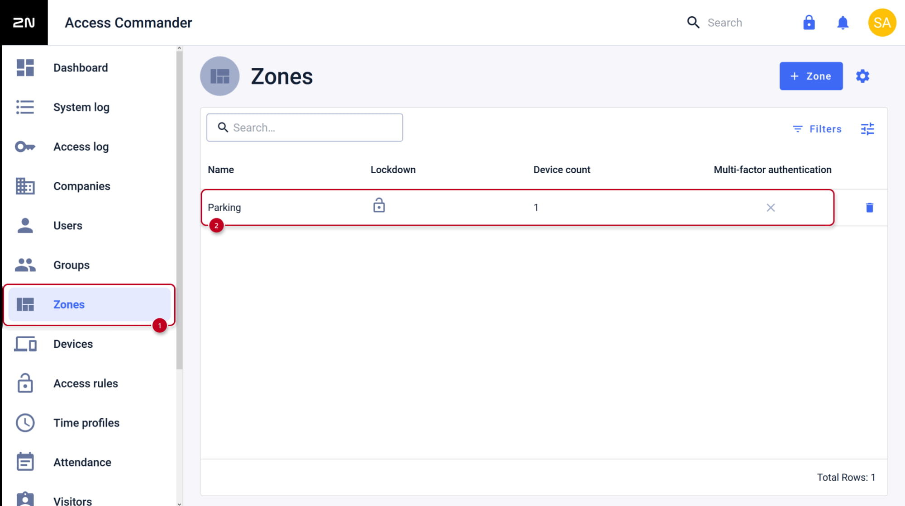Open Zones settings gear icon
Viewport: 905px width, 506px height.
coord(862,76)
